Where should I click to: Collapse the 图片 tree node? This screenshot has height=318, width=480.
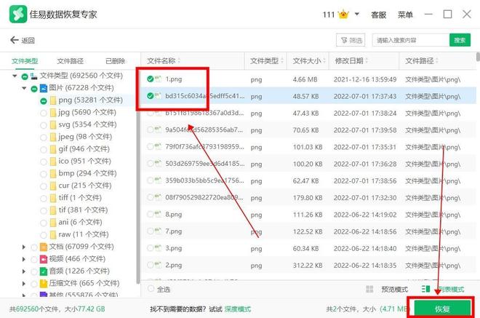24,88
